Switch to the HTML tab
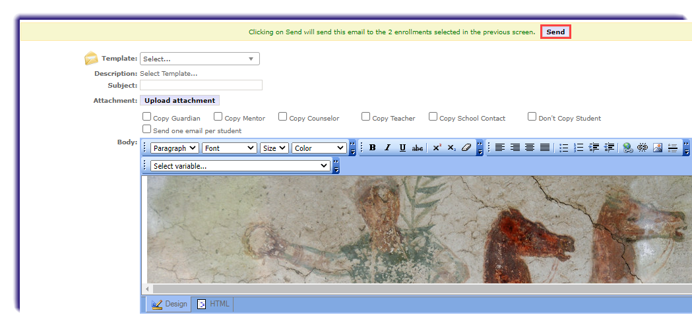 [x=213, y=304]
